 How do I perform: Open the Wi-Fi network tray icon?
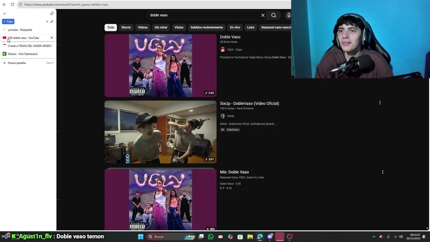(x=395, y=237)
